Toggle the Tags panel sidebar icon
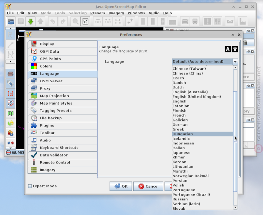The image size is (263, 215). [x=10, y=84]
